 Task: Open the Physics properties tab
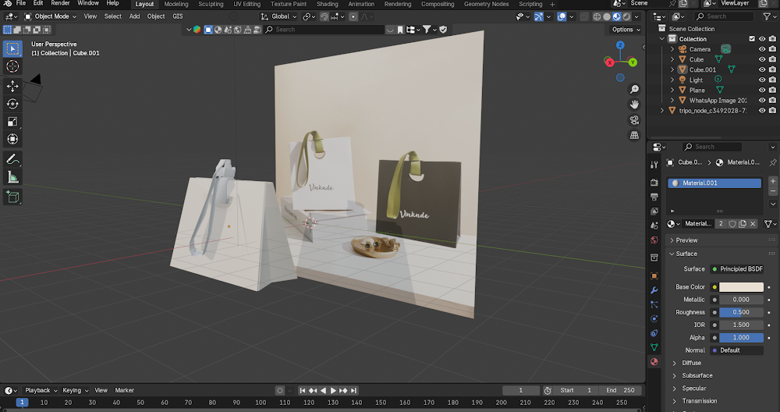654,319
